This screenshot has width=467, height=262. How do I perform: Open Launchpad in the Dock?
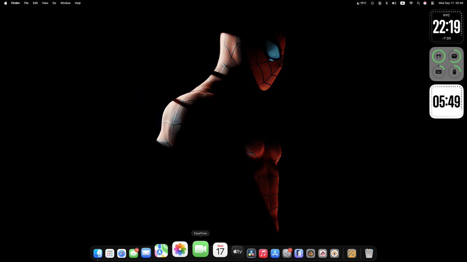click(x=110, y=253)
